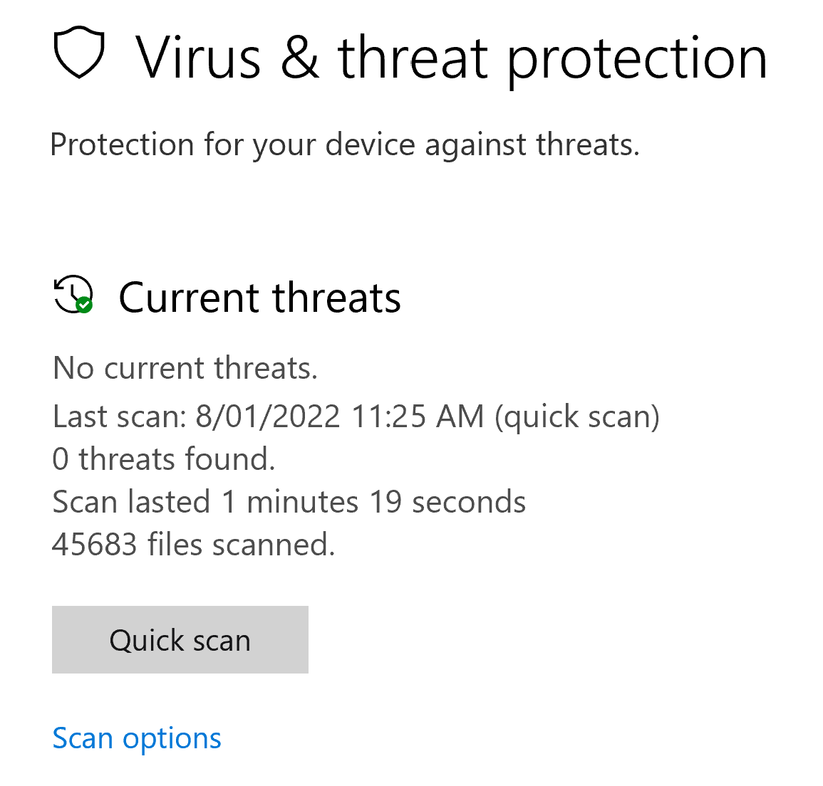The height and width of the screenshot is (786, 823).
Task: Click the word 'Virus' in the title
Action: point(198,58)
